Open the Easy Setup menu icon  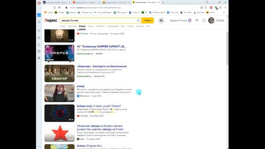225,7
